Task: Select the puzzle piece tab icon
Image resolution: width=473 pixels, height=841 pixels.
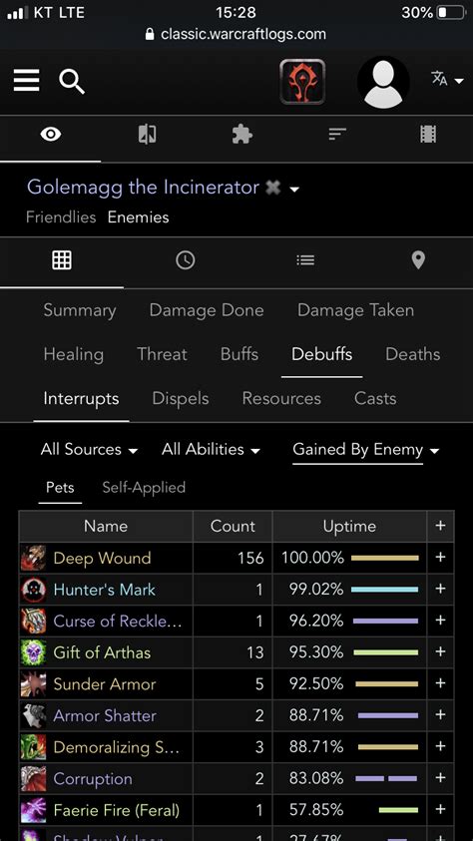Action: click(242, 134)
